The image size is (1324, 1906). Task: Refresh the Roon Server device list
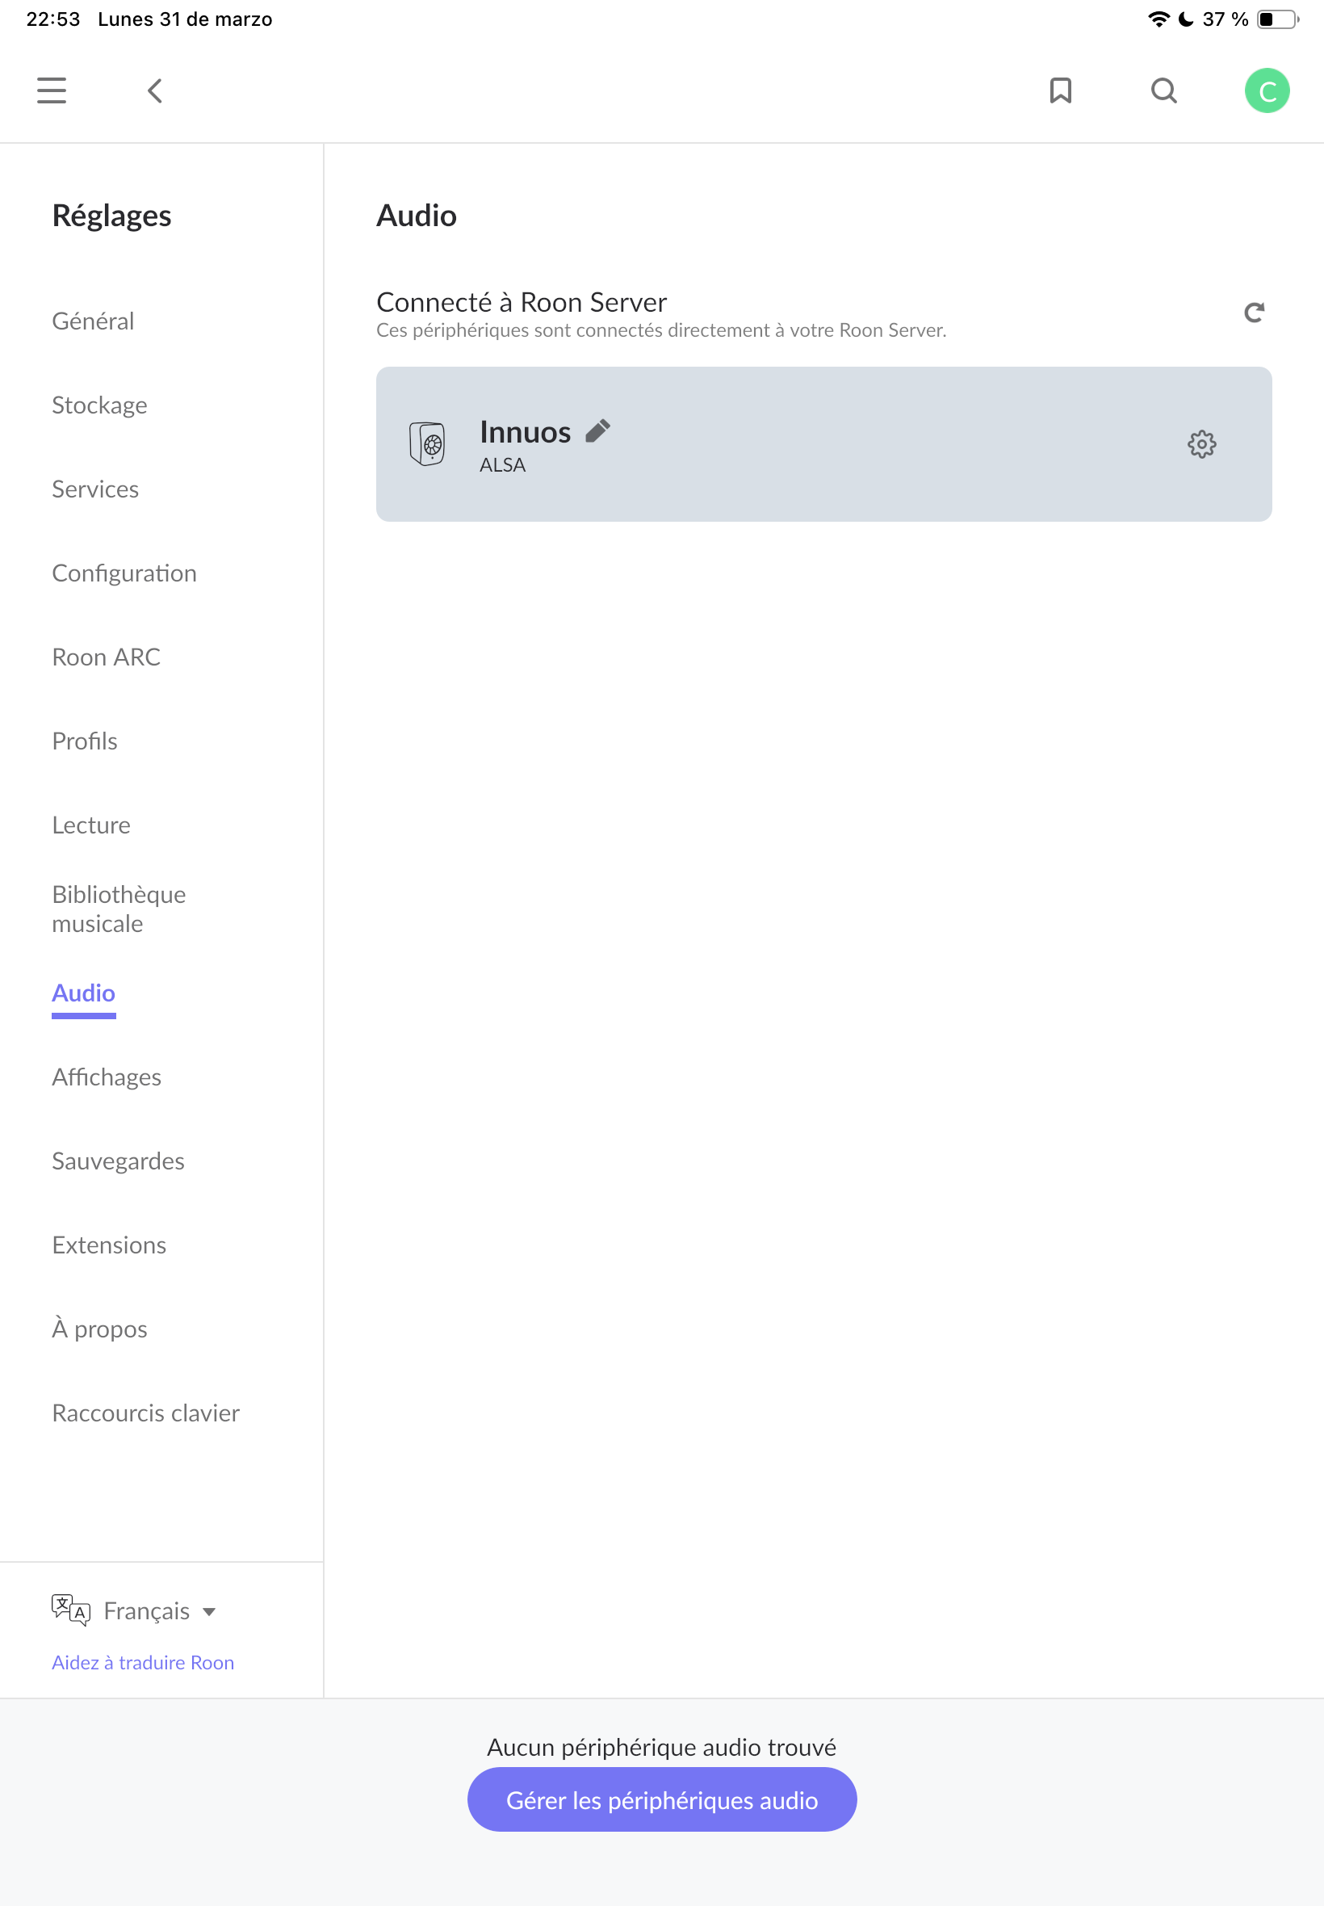(x=1254, y=312)
